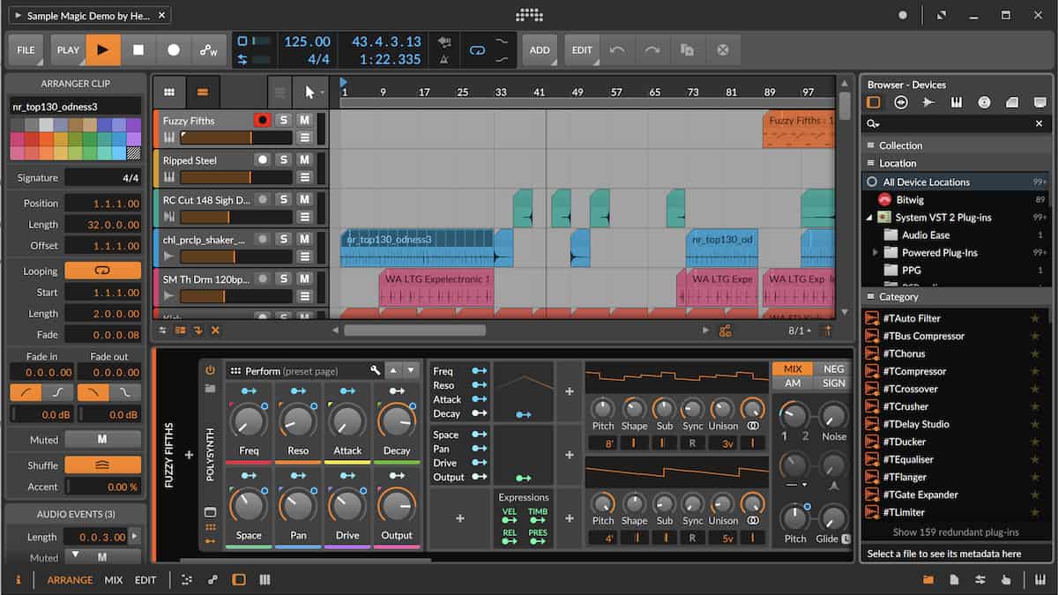Click the tempo value 125.00

click(x=307, y=41)
